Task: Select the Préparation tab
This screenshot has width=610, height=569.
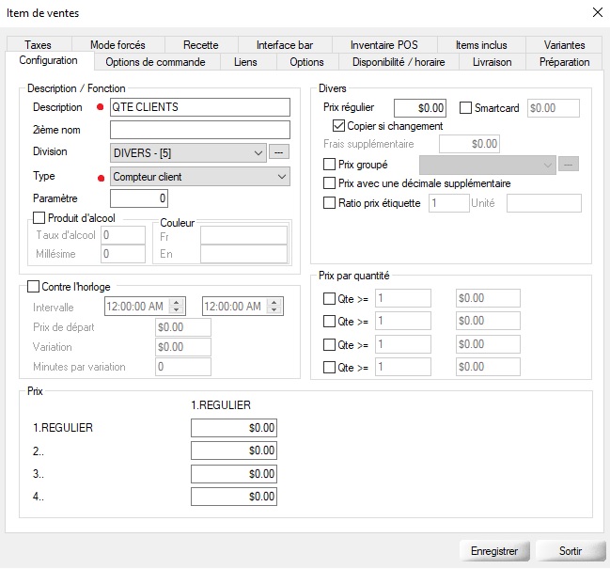Action: coord(565,62)
